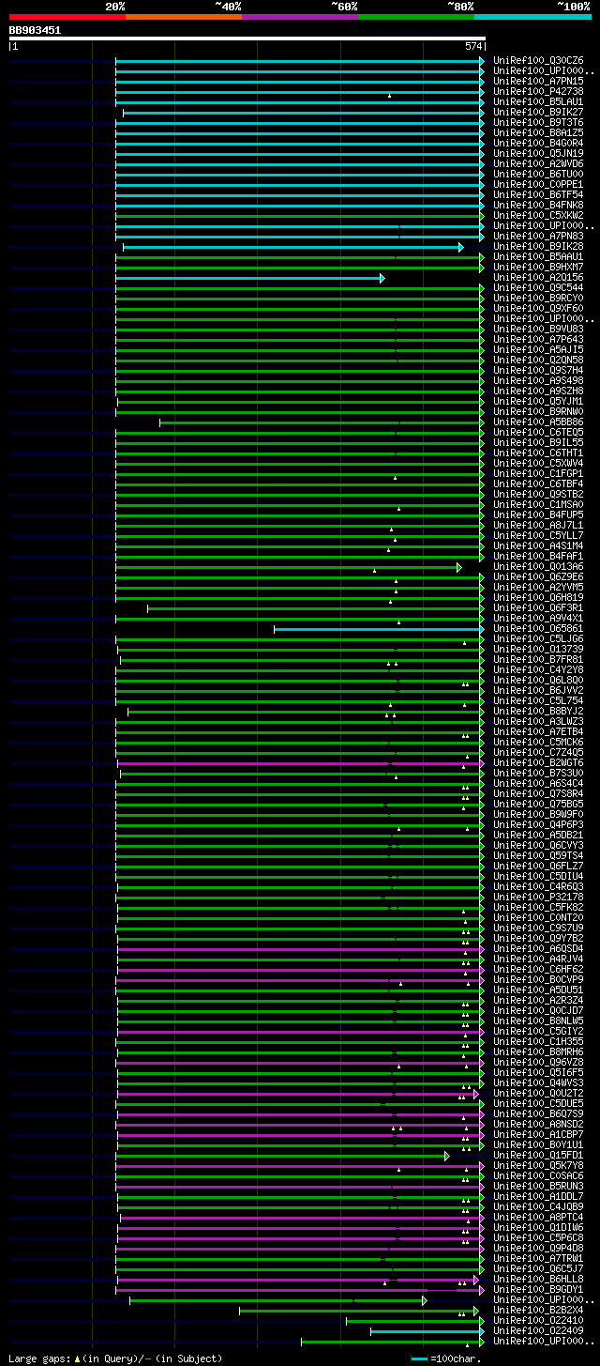This screenshot has width=600, height=1366.
Task: Click the UniRef100_C6TEQ5 label
Action: click(538, 432)
